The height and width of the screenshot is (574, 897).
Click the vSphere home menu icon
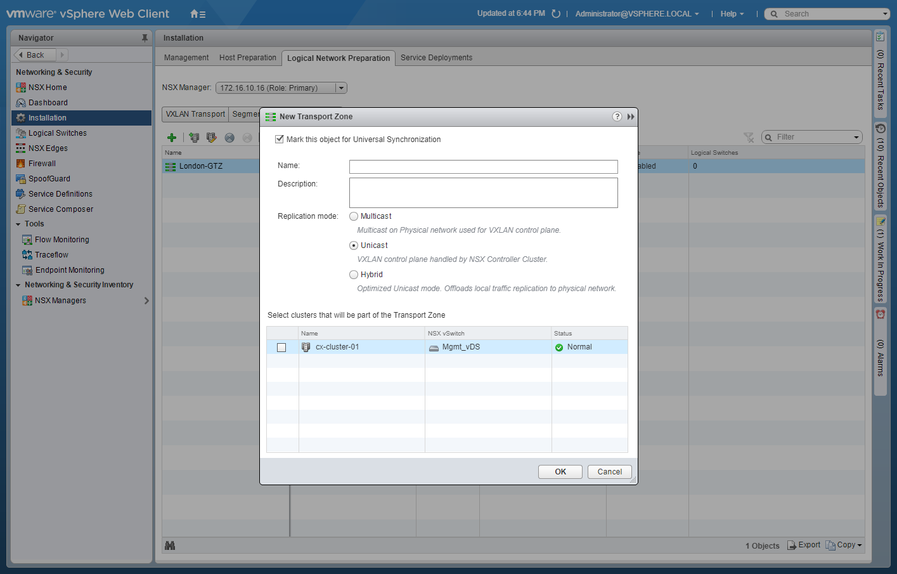[x=198, y=14]
